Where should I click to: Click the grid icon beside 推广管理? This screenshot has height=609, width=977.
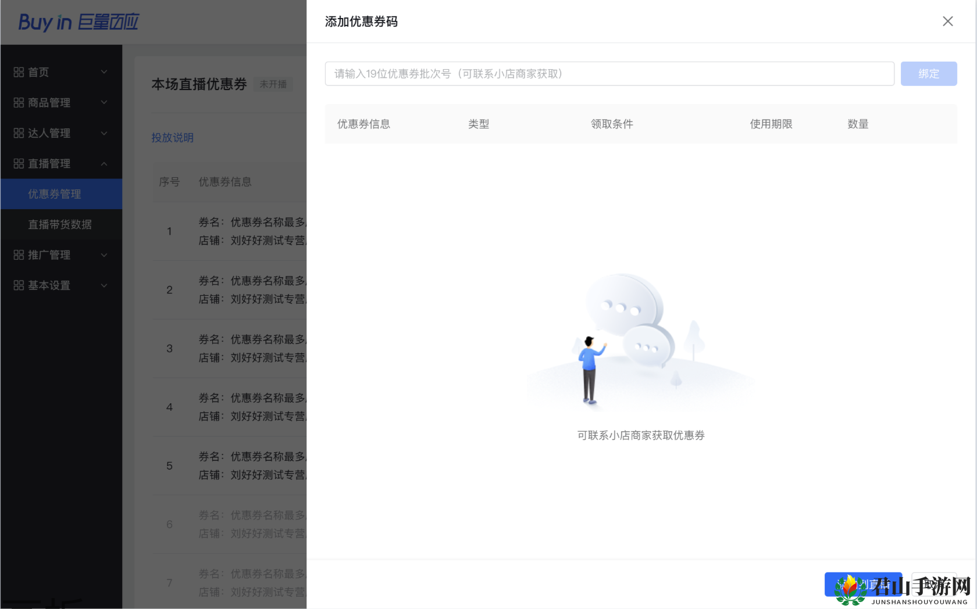tap(19, 255)
